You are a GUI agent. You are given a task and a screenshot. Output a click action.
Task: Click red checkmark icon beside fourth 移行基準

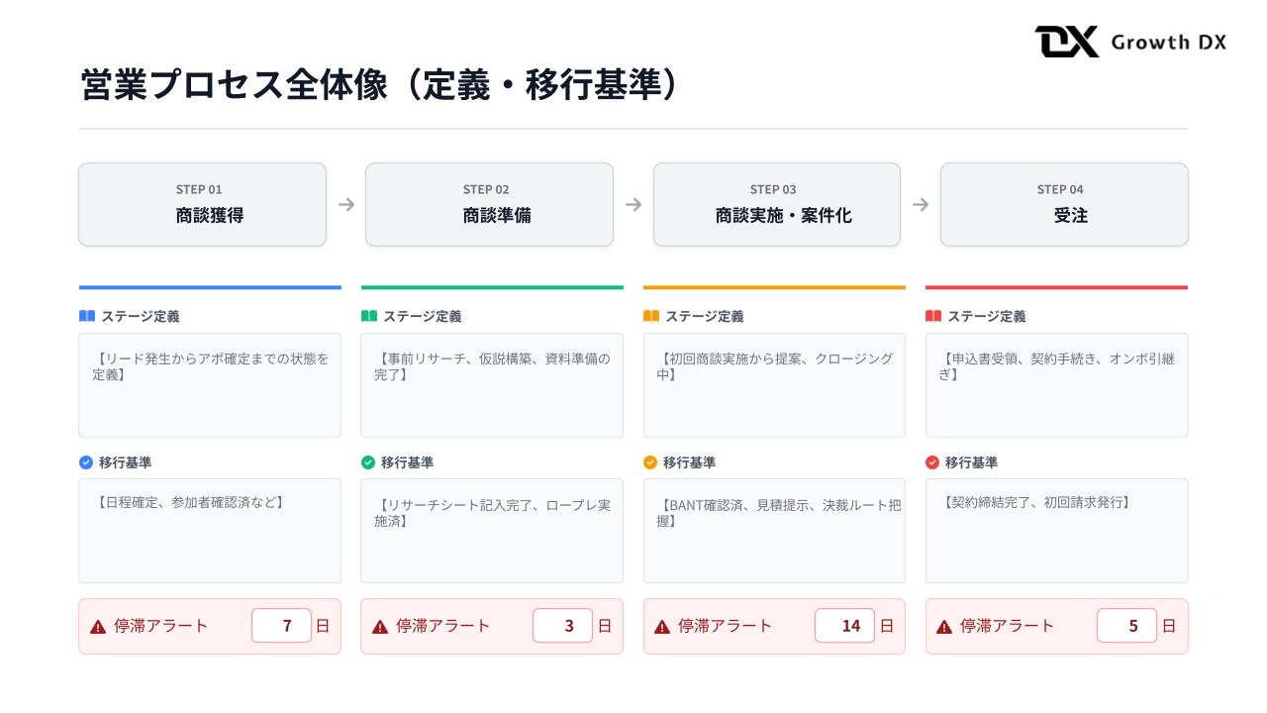(932, 462)
